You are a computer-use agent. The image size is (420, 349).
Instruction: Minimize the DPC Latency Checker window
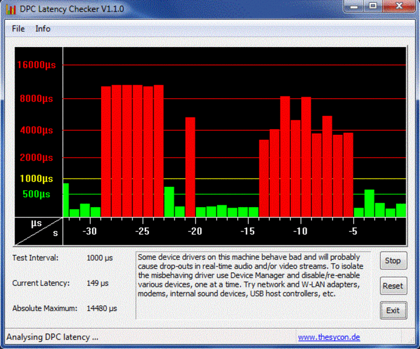point(354,6)
